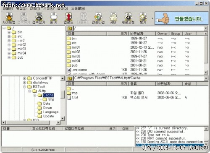Image resolution: width=210 pixels, height=153 pixels.
Task: Sort local list by 종류 type column
Action: point(142,84)
